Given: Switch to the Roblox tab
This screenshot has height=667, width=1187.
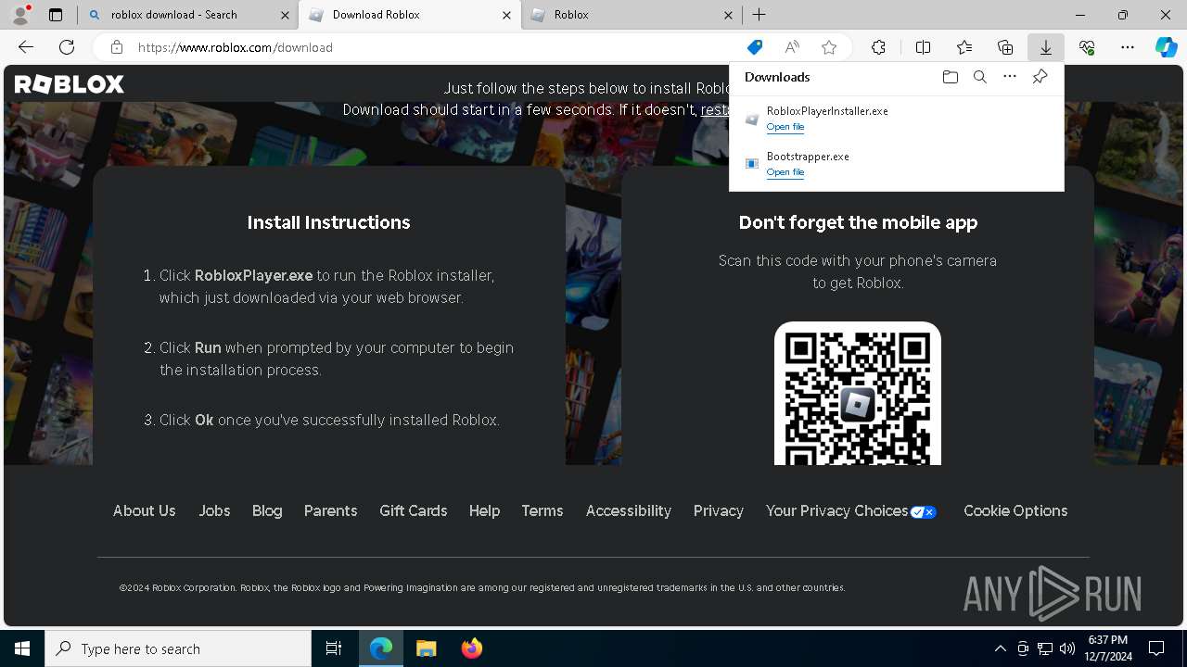Looking at the screenshot, I should 631,15.
